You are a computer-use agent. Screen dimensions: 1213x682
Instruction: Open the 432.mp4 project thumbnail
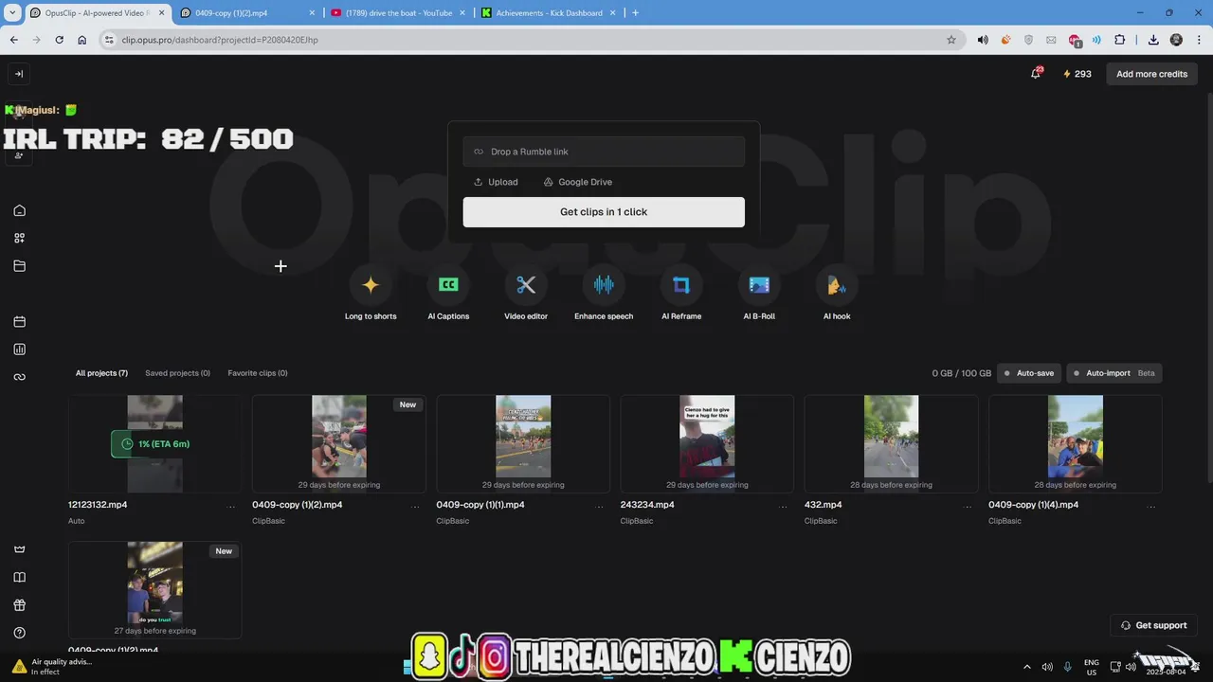(x=891, y=443)
